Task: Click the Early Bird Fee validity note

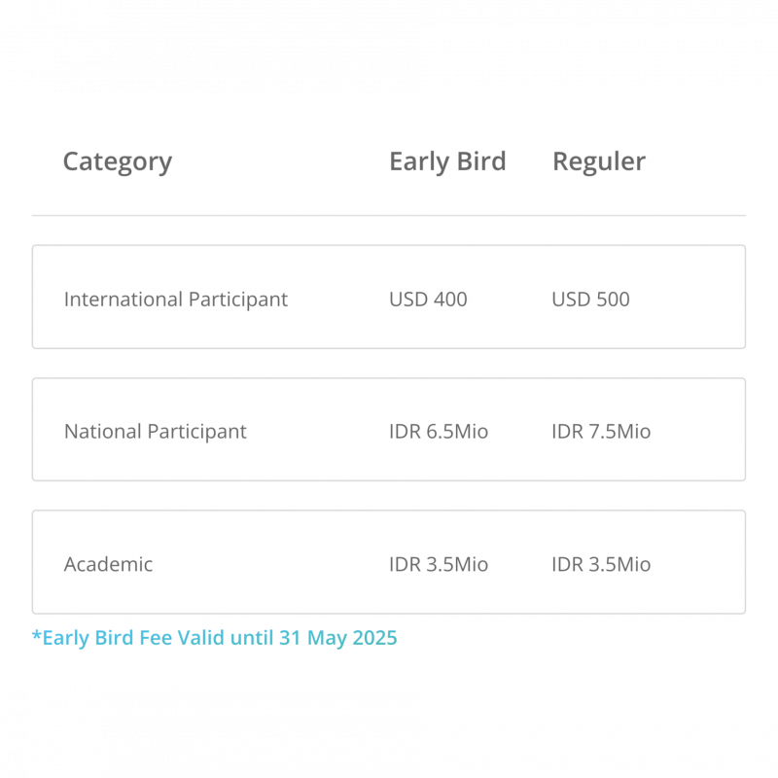Action: pyautogui.click(x=214, y=638)
